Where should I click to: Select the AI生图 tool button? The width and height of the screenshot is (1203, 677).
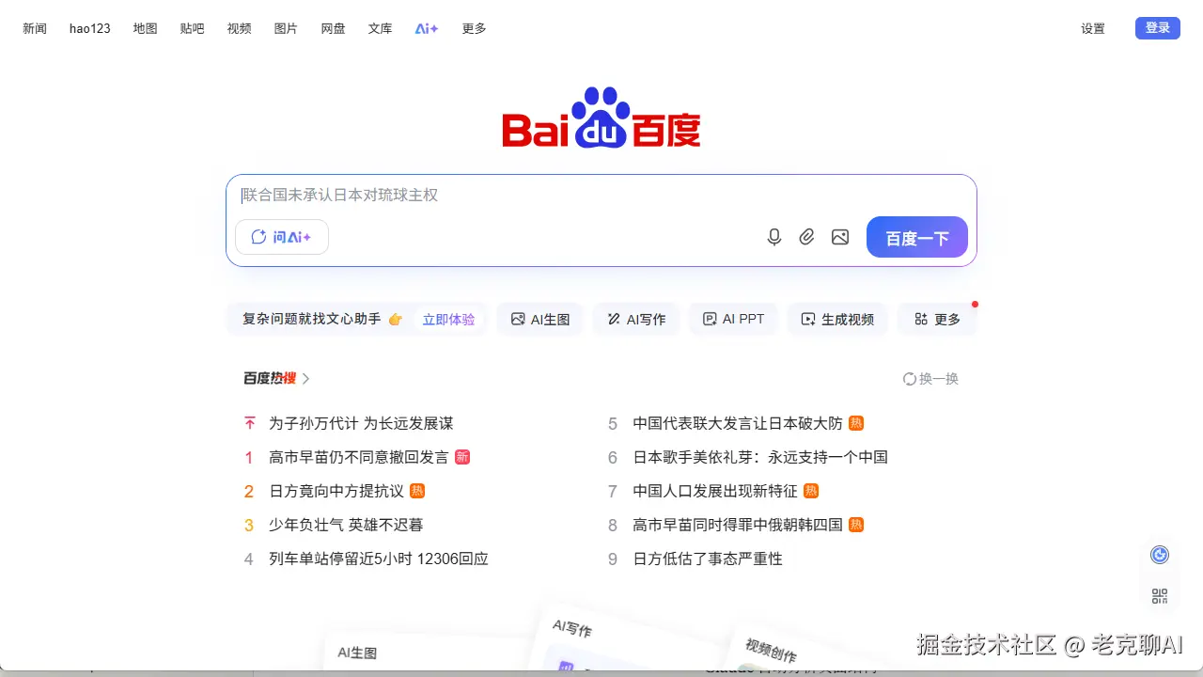click(x=540, y=320)
